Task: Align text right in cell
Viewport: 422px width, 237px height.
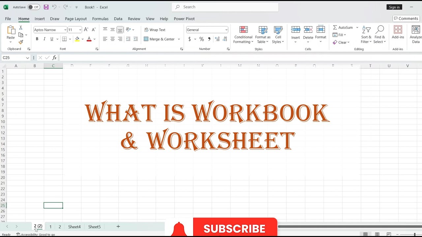Action: (x=120, y=39)
